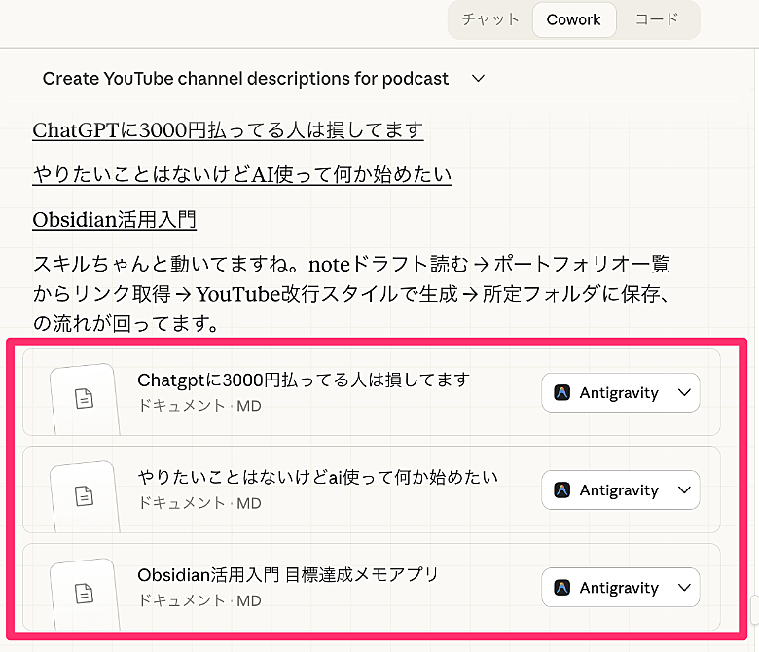The height and width of the screenshot is (652, 759).
Task: Expand app chooser arrow for Obsidian活用入門 file
Action: pyautogui.click(x=684, y=588)
